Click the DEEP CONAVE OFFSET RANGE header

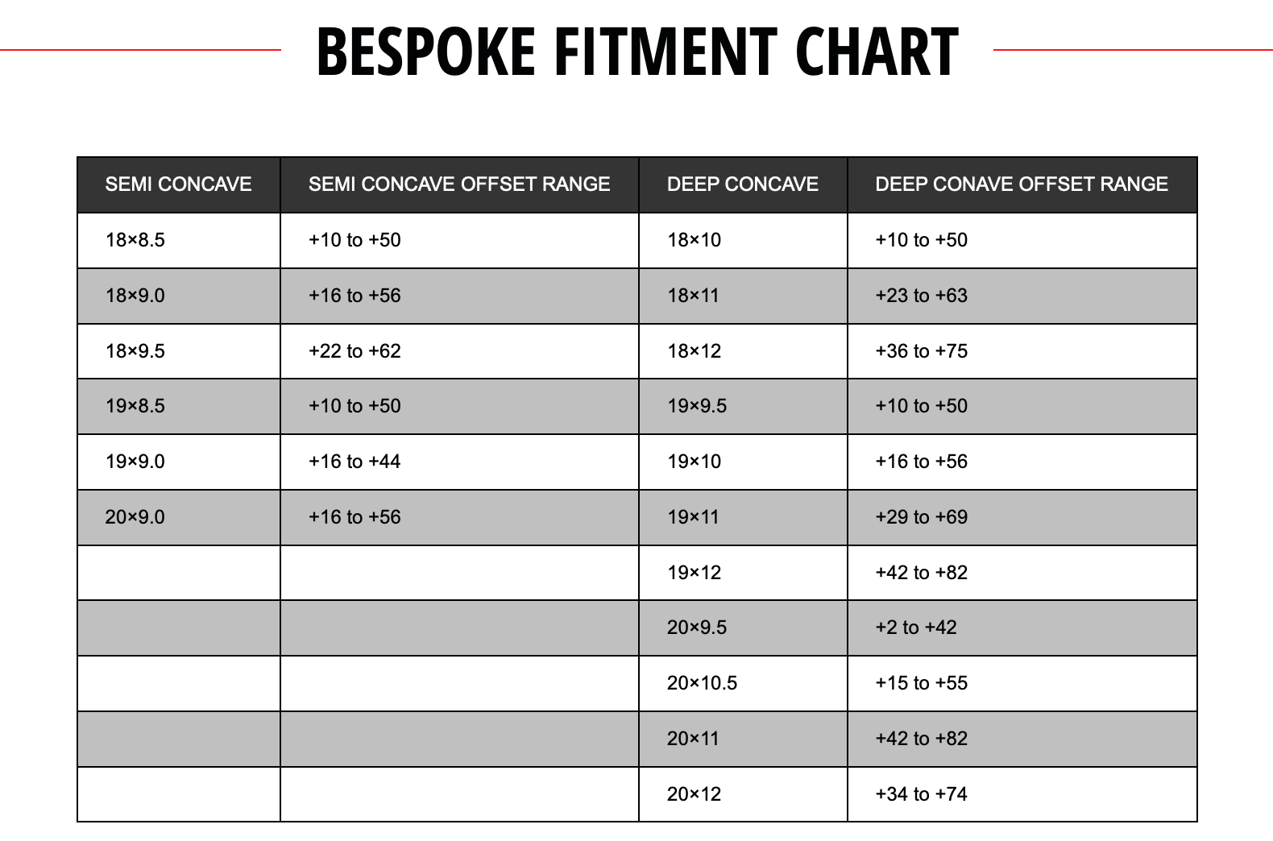click(1021, 184)
